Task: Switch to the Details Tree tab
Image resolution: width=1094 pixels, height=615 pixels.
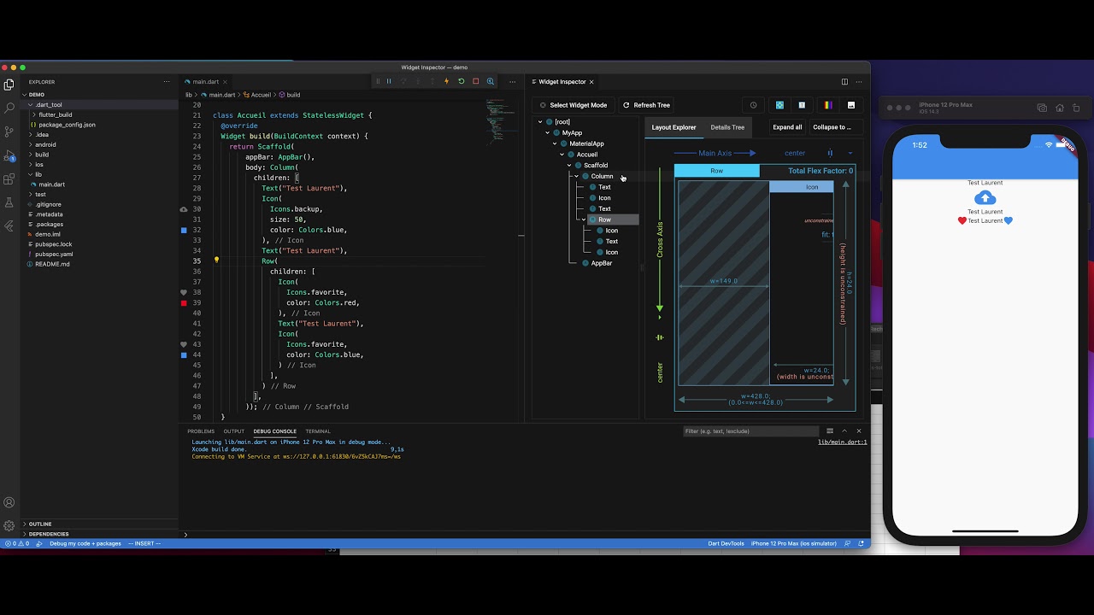Action: pyautogui.click(x=727, y=127)
